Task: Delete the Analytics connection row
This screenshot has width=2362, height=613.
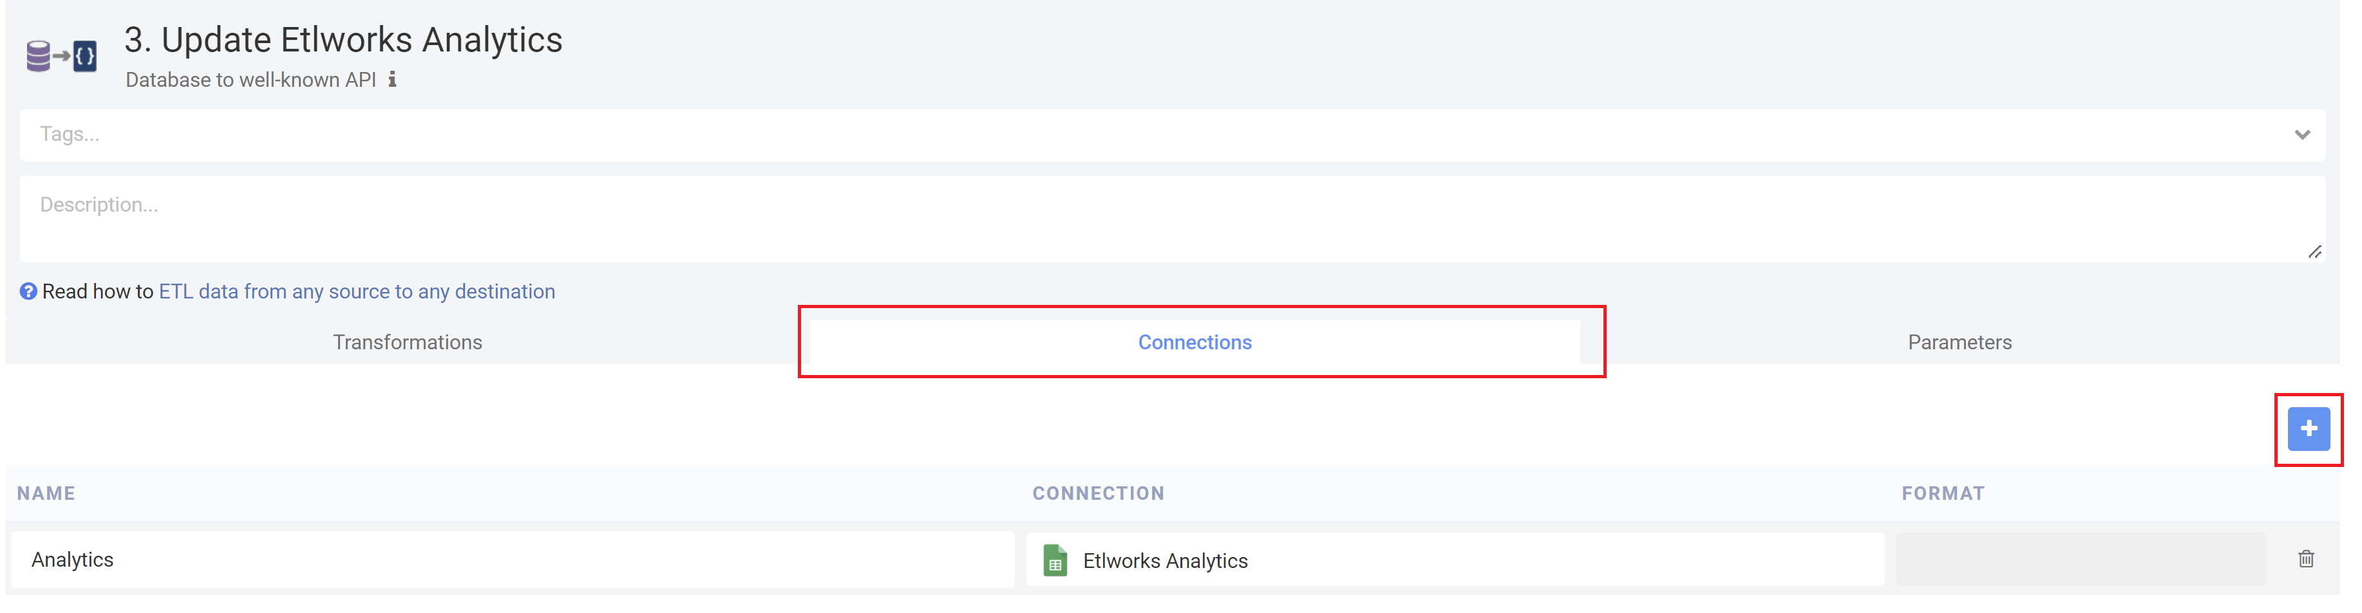Action: pos(2305,559)
